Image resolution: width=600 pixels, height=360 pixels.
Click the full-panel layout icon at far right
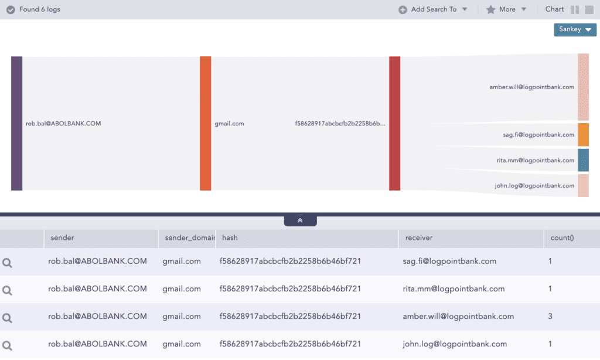tap(589, 9)
